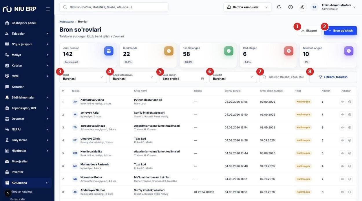The image size is (362, 201).
Task: View Abdullayev Sardor's reservation details
Action: (x=342, y=192)
